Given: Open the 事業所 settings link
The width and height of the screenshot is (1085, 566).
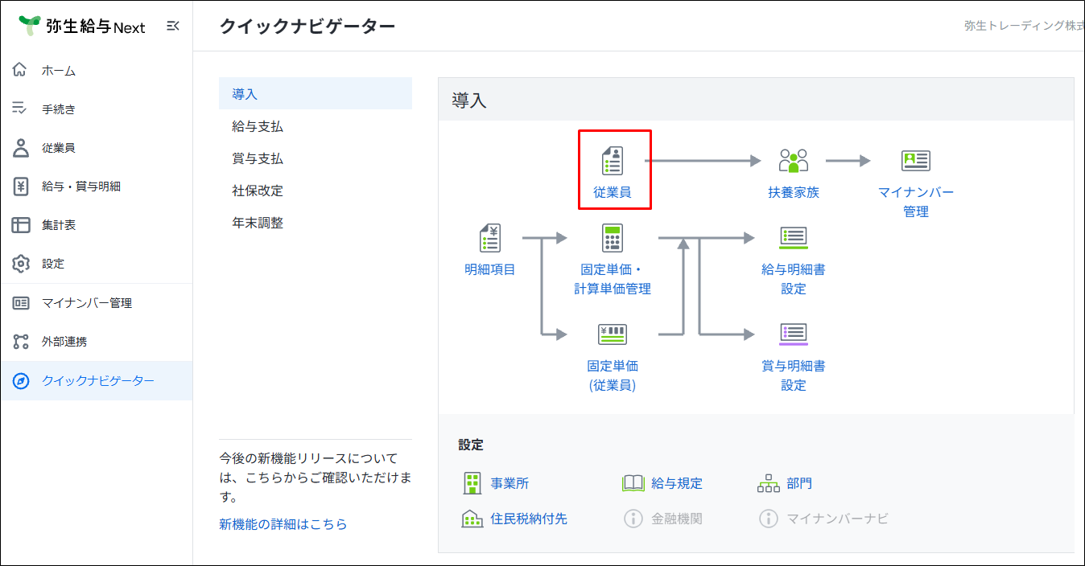Looking at the screenshot, I should (509, 483).
